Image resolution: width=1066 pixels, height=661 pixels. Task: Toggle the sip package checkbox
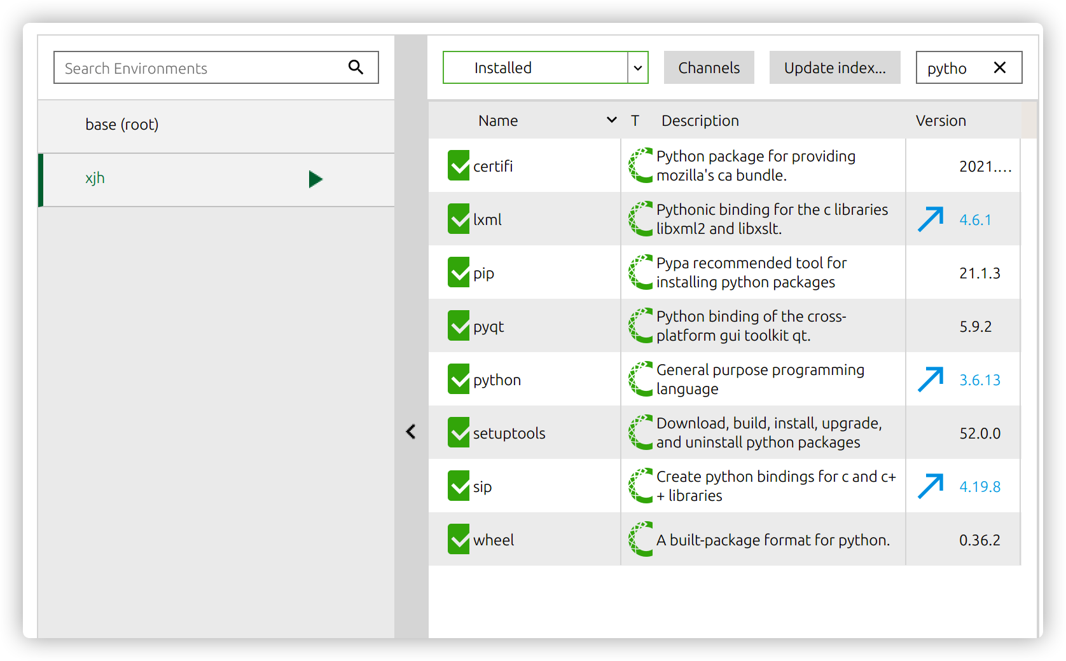coord(459,486)
